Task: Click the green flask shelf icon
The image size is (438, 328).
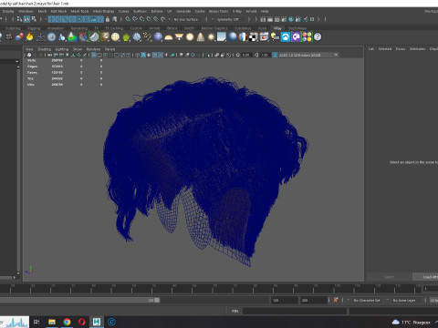Action: point(72,37)
